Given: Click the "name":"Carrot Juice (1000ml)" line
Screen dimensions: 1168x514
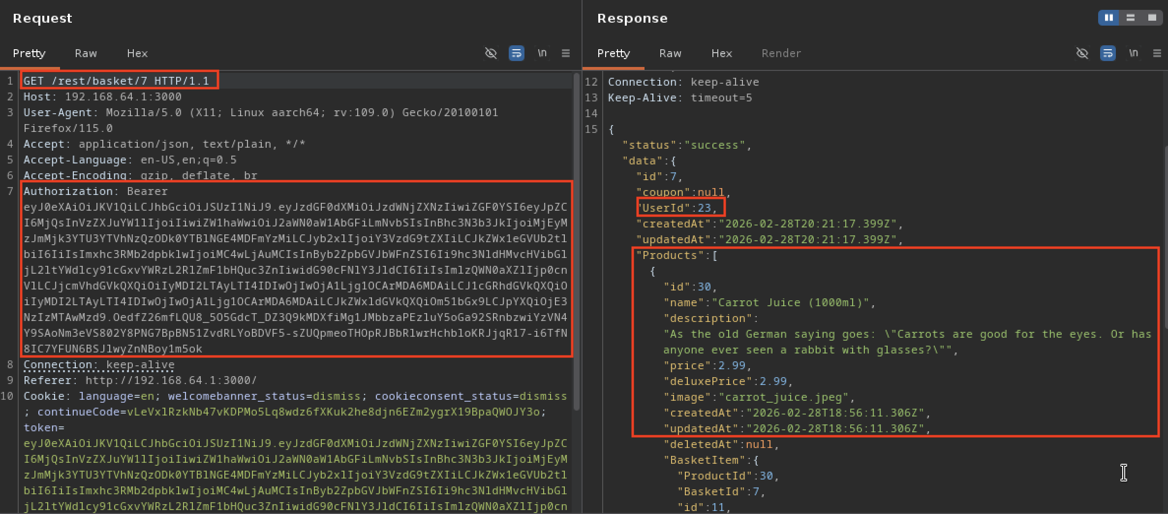Looking at the screenshot, I should (769, 302).
